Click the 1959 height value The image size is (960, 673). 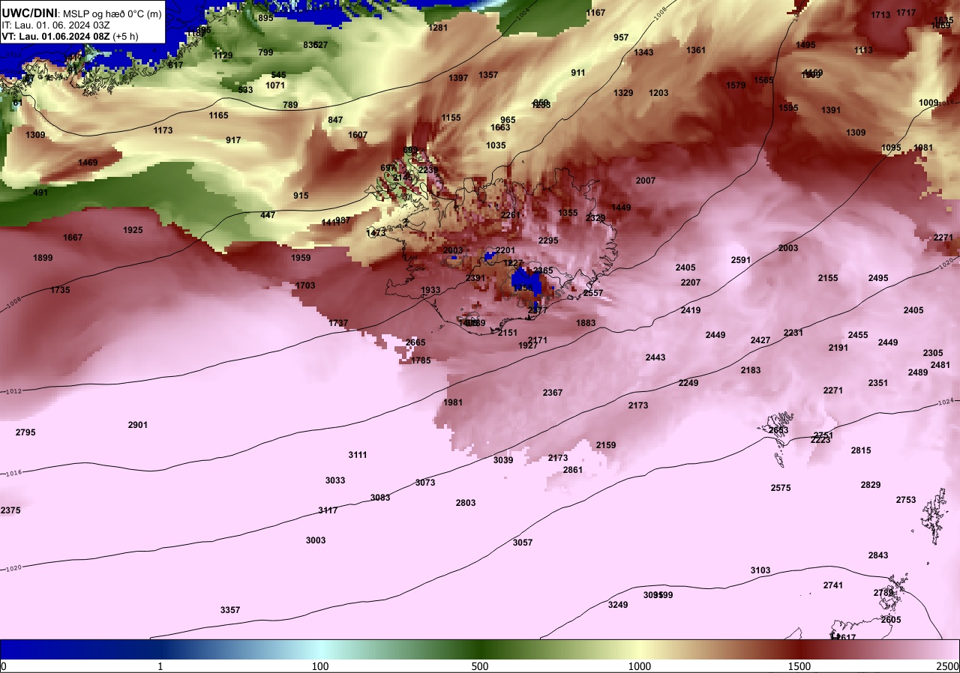point(301,258)
